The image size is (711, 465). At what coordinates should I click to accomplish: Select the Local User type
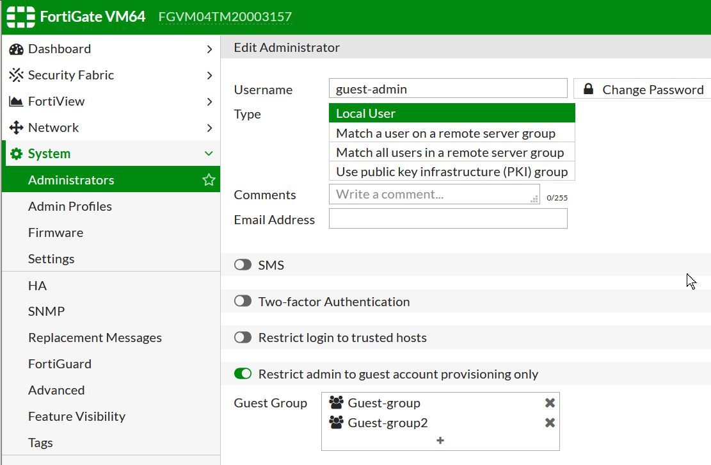(452, 113)
